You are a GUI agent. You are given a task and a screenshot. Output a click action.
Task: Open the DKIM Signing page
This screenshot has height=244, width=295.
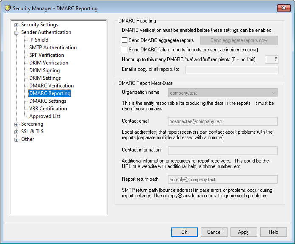44,70
